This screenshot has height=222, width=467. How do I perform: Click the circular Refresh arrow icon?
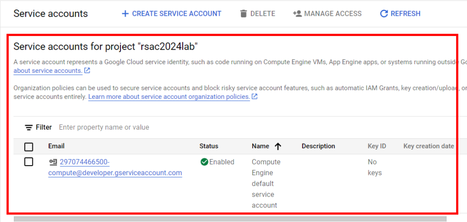[x=384, y=14]
